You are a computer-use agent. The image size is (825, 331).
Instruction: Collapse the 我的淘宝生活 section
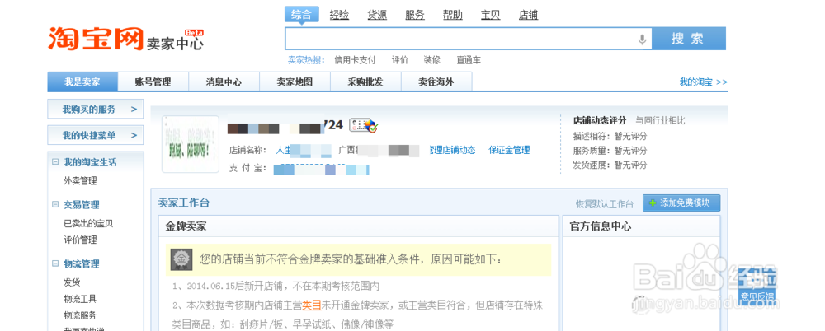coord(55,162)
